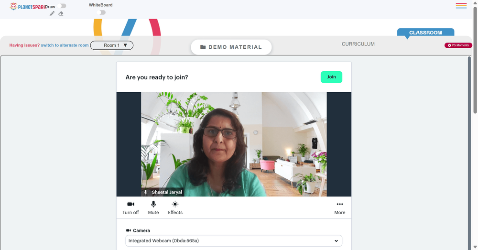Click the 'Having issues?' text
The image size is (478, 250).
pos(24,45)
